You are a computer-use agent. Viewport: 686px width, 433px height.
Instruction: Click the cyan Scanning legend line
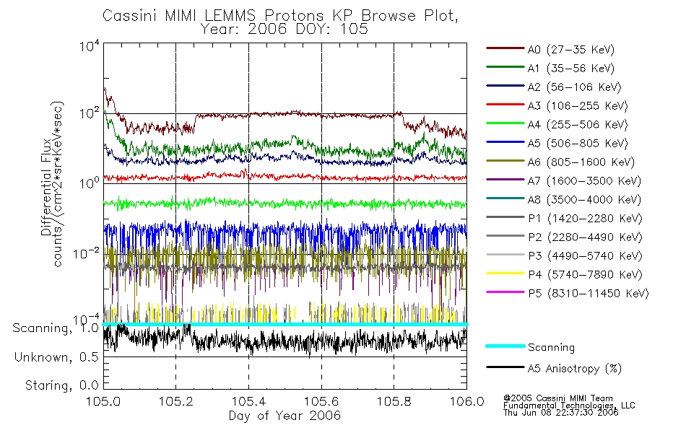(505, 346)
